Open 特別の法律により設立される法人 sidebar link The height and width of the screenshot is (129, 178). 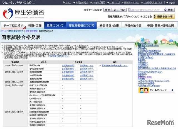pyautogui.click(x=150, y=72)
